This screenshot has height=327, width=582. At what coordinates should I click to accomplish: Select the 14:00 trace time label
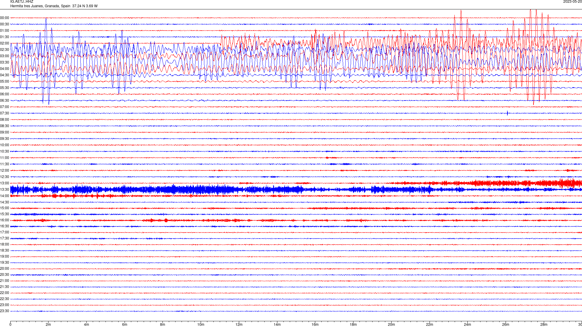point(5,196)
